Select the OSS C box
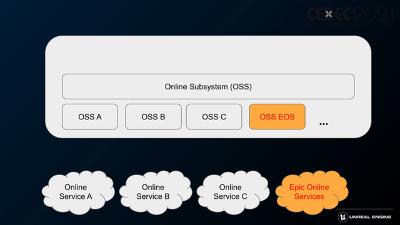The height and width of the screenshot is (225, 400). [214, 117]
